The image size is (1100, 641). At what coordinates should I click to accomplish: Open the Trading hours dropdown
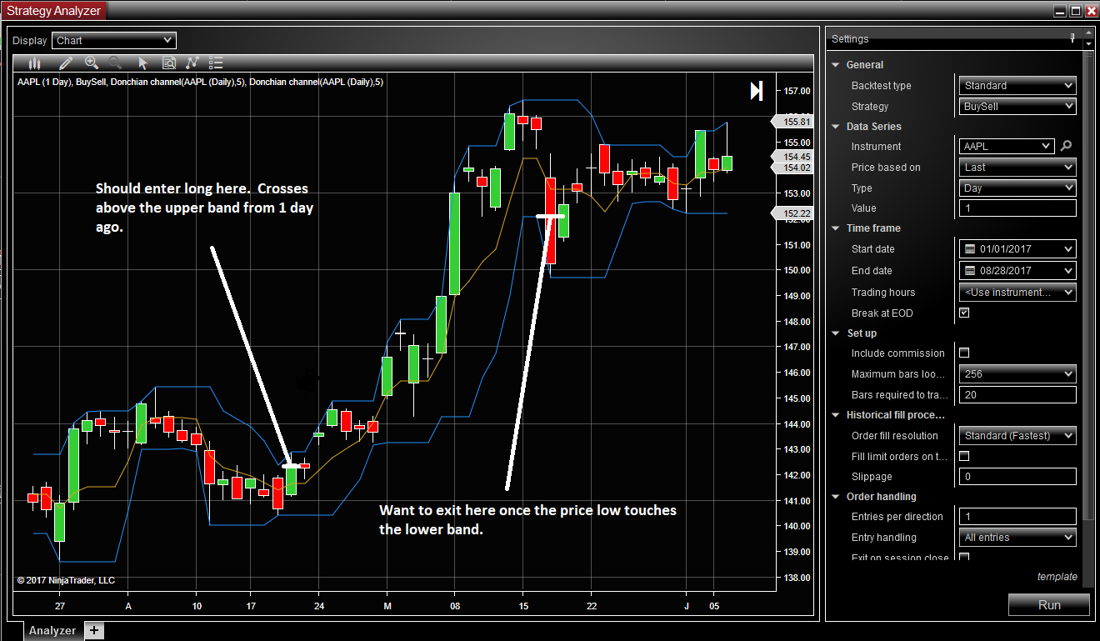coord(1017,292)
